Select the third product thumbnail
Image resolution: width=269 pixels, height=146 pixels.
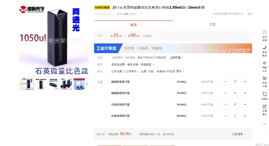coord(54,84)
